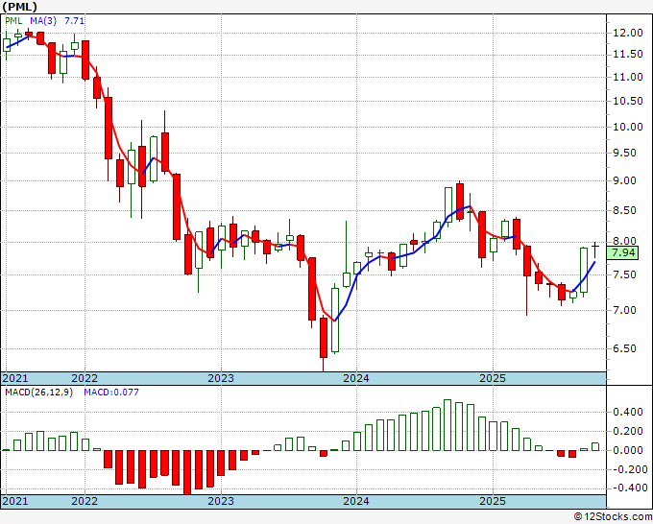The width and height of the screenshot is (653, 524).
Task: Click the 9.00 price axis label
Action: click(625, 181)
